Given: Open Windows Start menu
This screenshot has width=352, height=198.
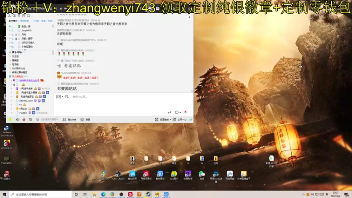Looking at the screenshot, I should pyautogui.click(x=4, y=194).
